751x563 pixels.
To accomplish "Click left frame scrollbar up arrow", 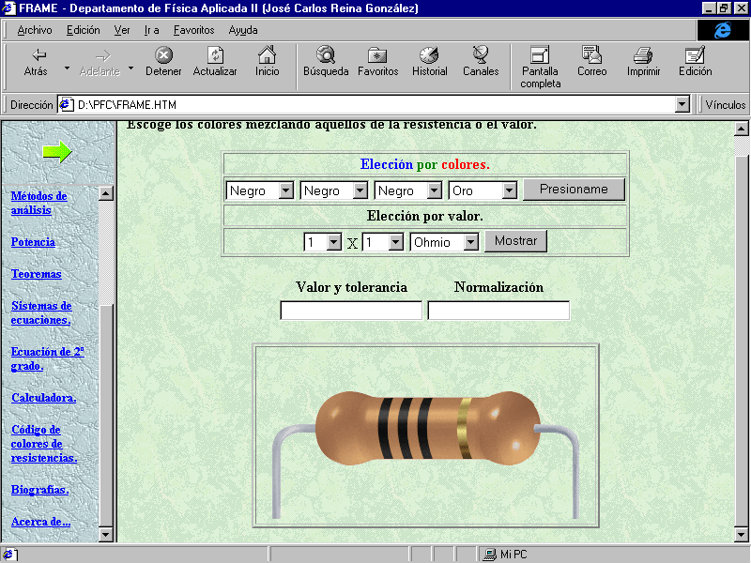I will [x=105, y=193].
